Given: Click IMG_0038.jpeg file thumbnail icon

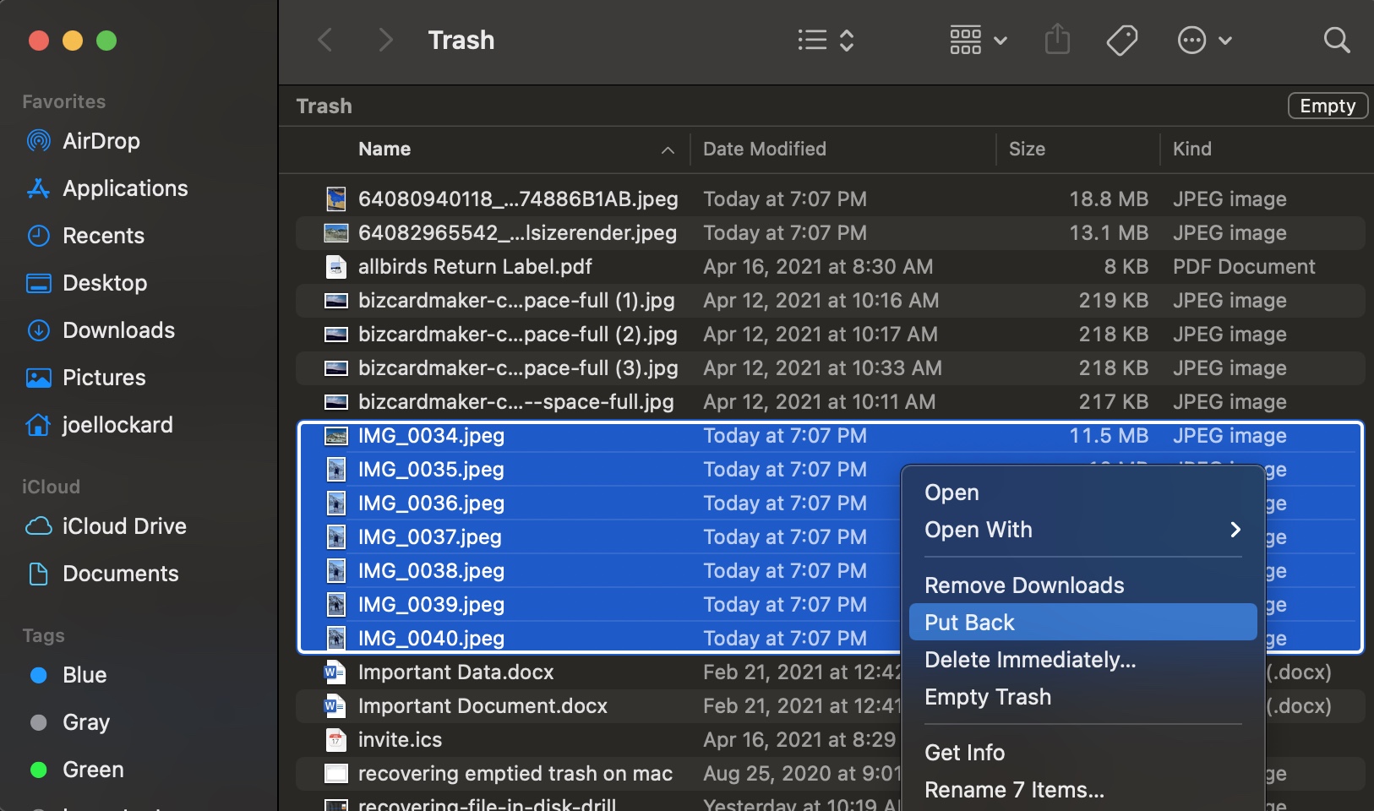Looking at the screenshot, I should [x=336, y=571].
